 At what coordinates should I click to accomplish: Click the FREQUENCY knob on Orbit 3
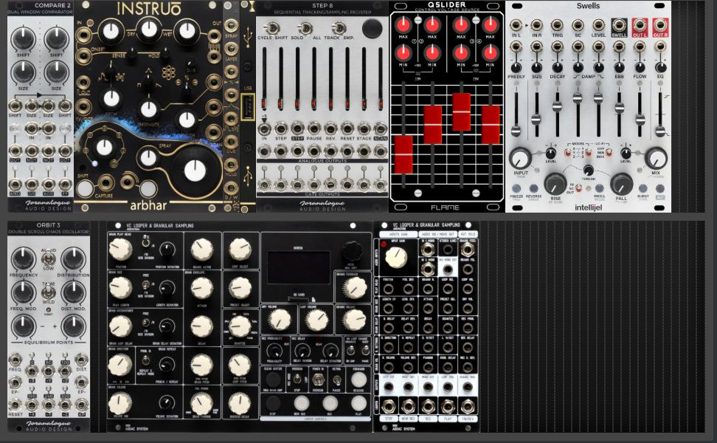[23, 258]
